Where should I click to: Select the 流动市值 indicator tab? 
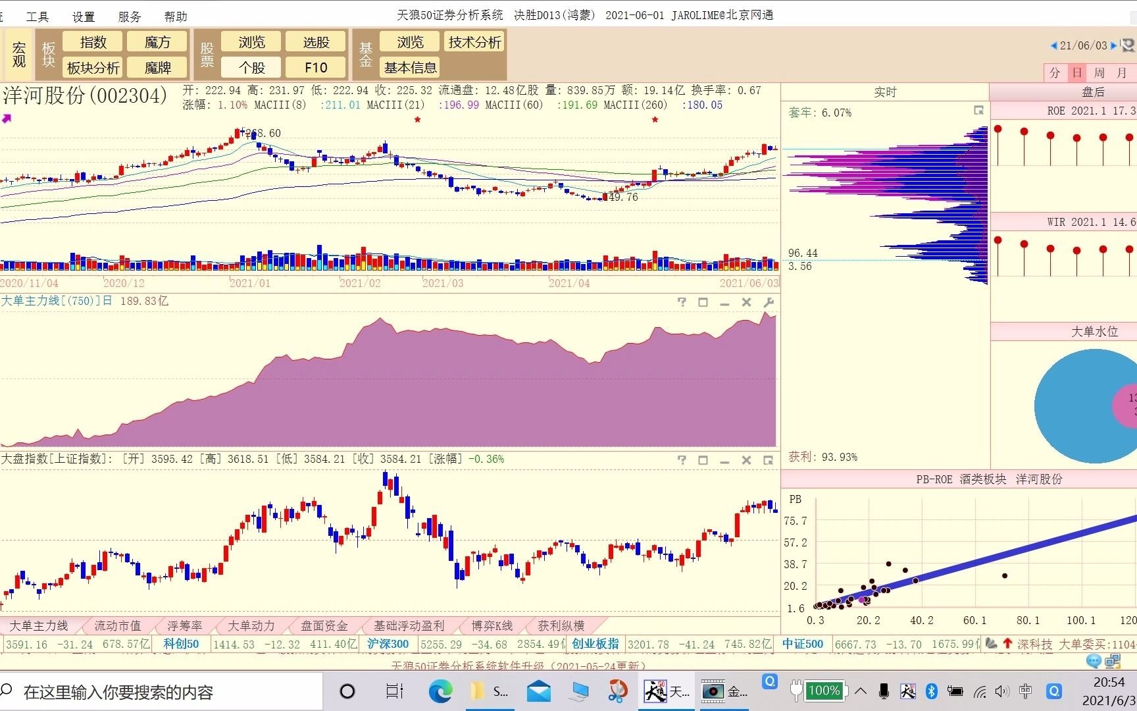pyautogui.click(x=118, y=625)
